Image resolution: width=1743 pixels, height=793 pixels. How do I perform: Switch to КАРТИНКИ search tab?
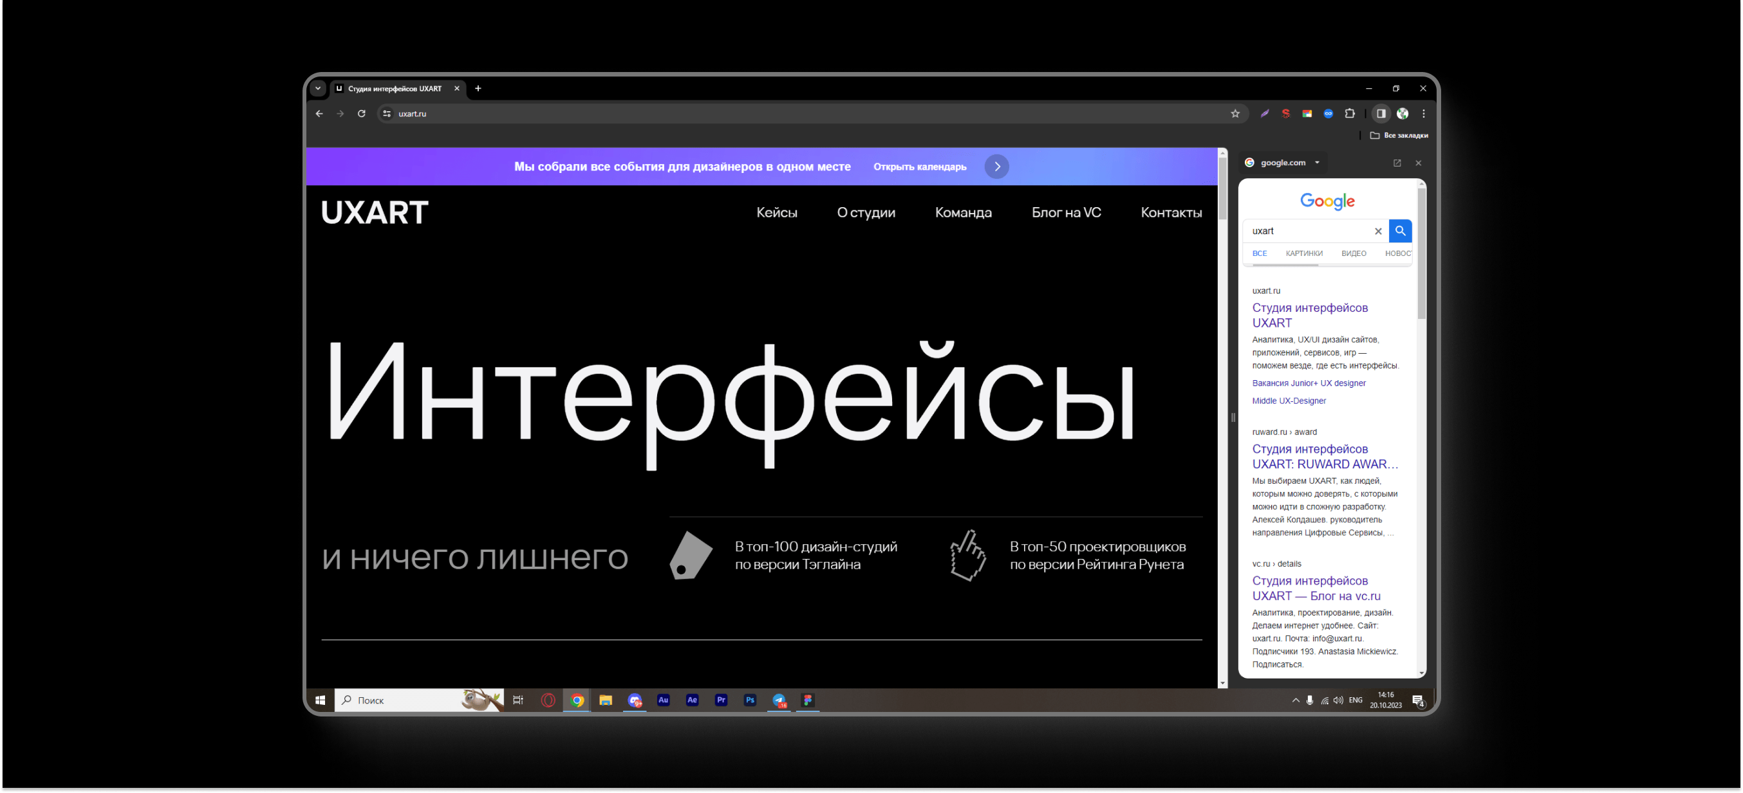click(x=1305, y=253)
